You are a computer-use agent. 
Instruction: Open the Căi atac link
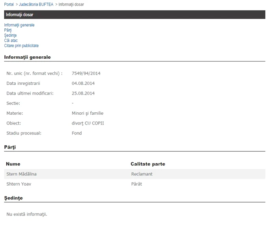11,41
